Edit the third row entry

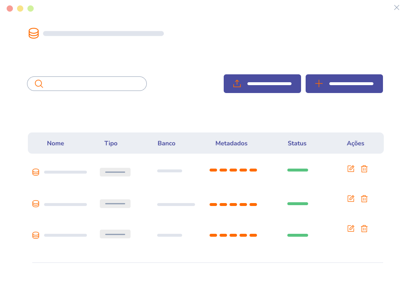coord(351,228)
